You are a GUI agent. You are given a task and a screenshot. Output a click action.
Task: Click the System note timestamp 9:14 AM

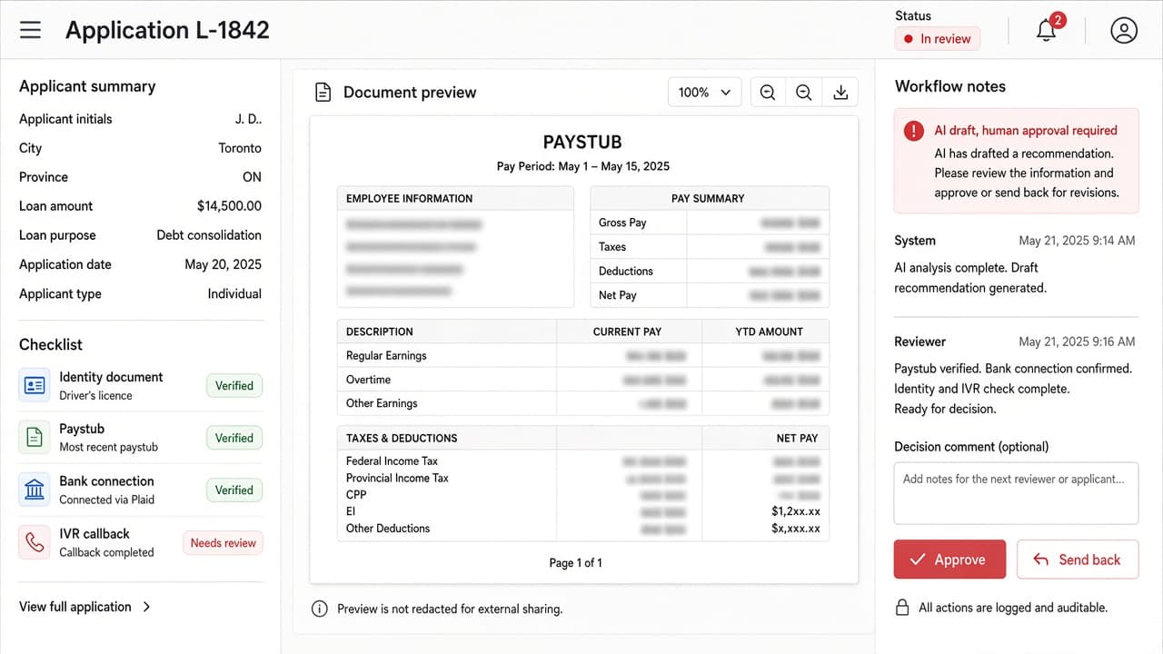click(1077, 241)
